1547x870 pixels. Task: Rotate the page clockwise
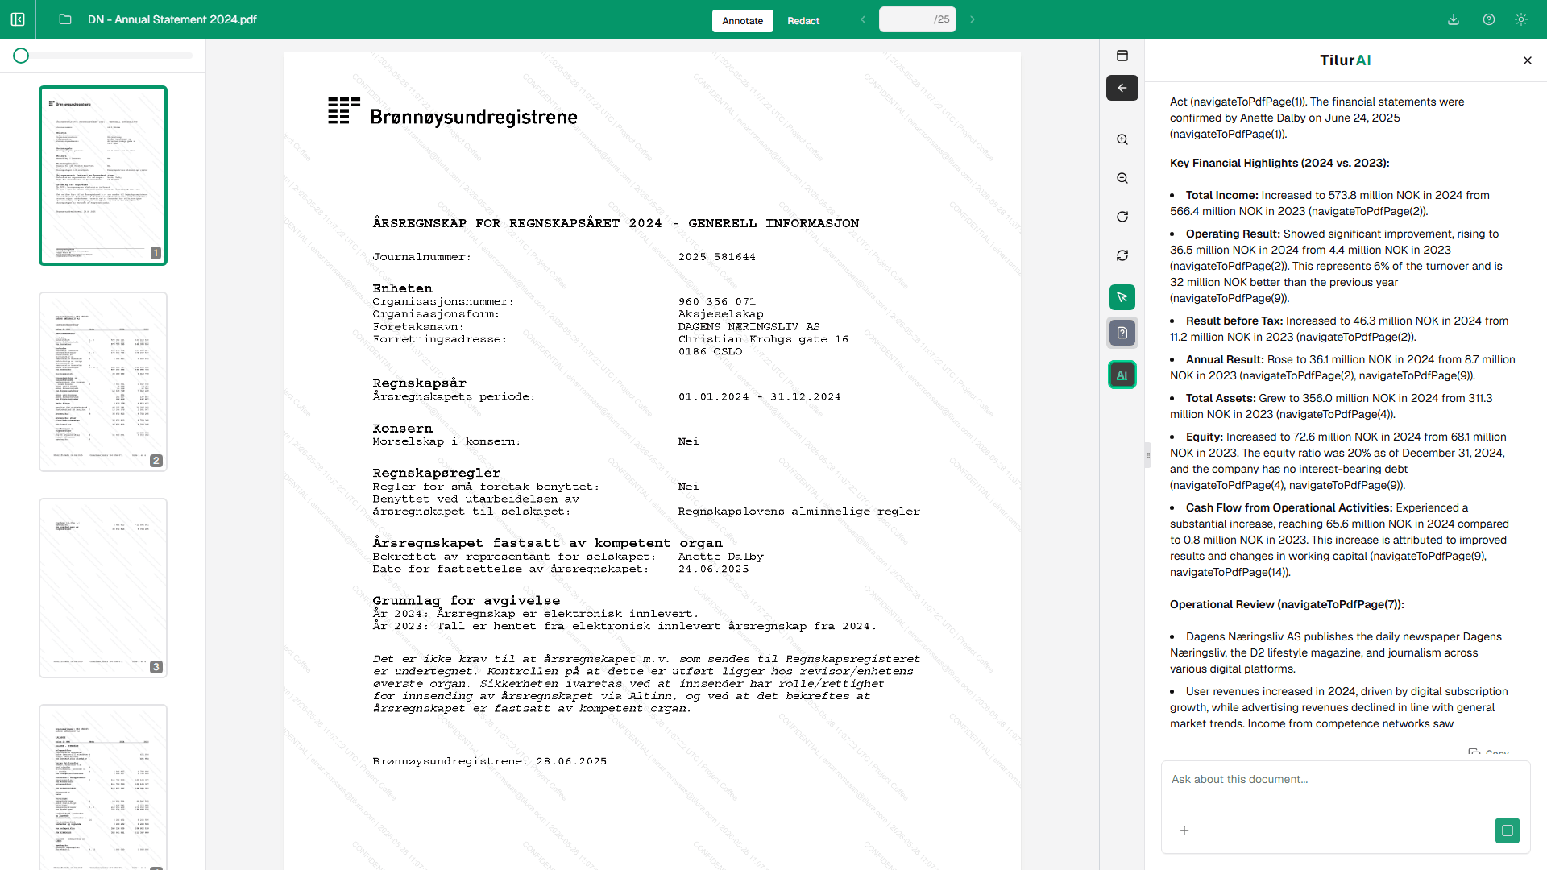click(1122, 217)
